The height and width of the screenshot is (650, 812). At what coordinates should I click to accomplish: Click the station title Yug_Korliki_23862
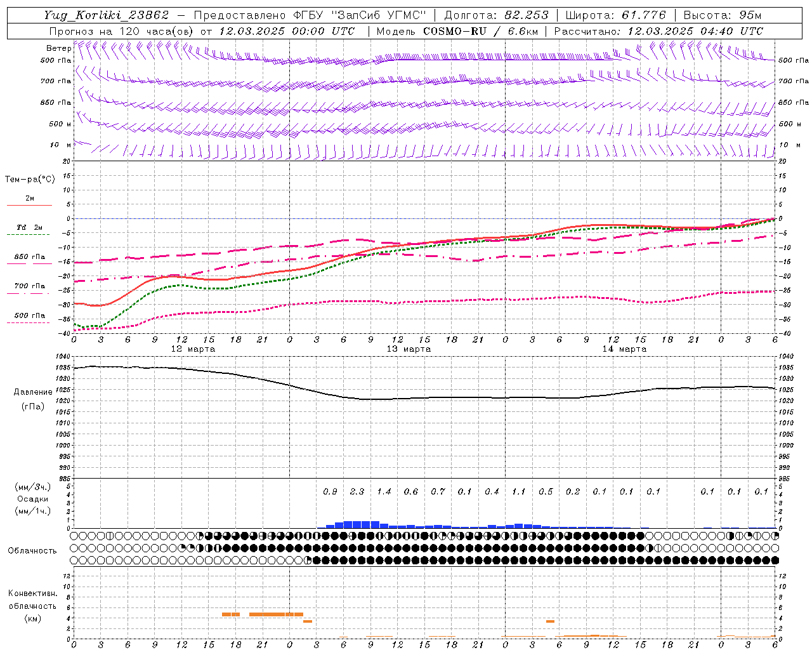107,15
